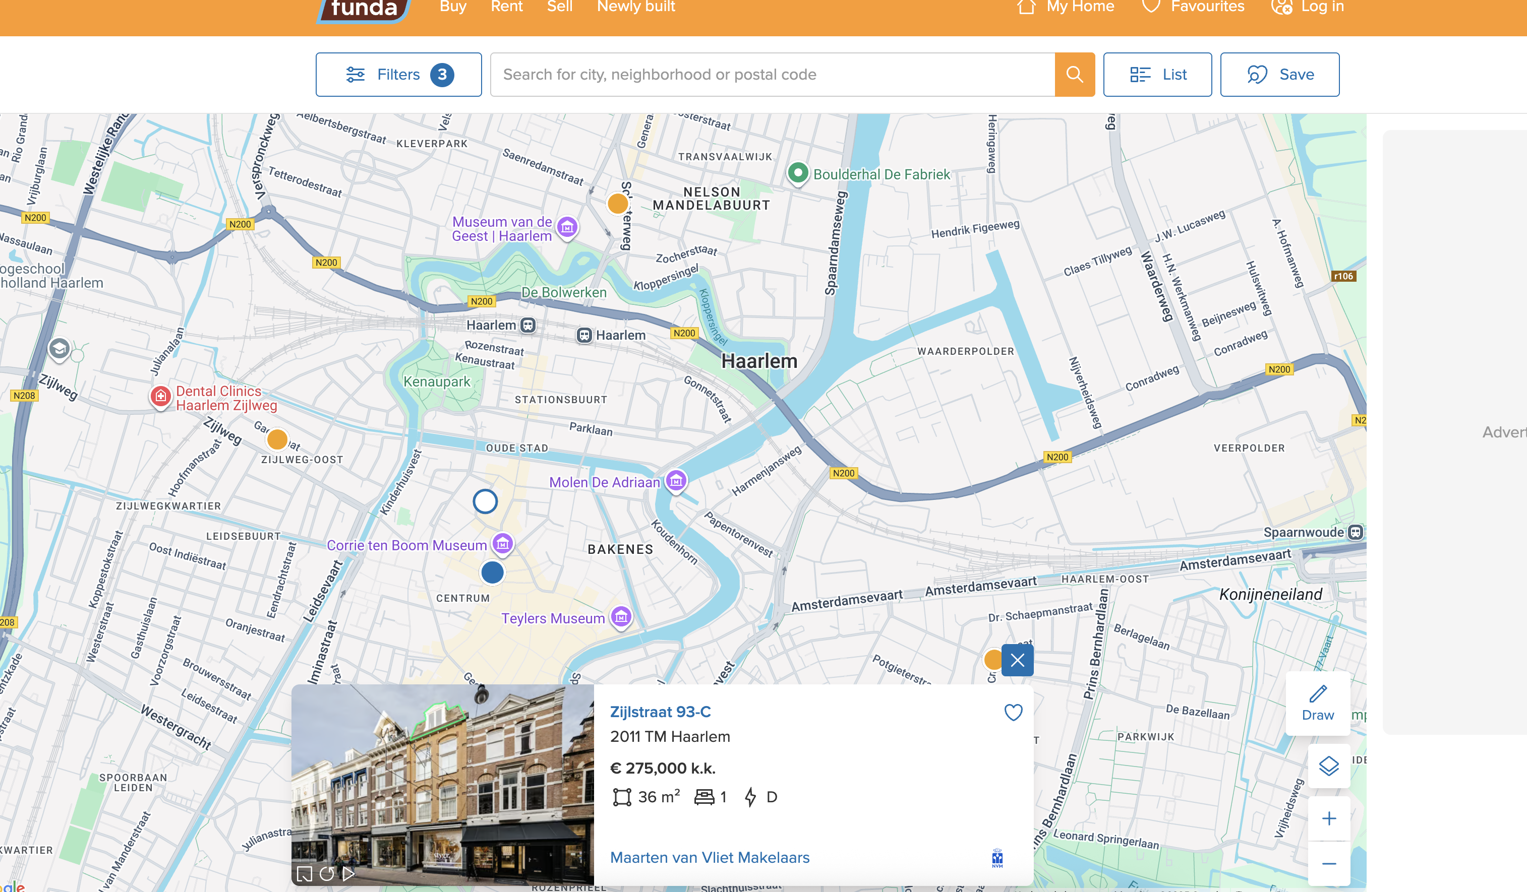Viewport: 1527px width, 892px height.
Task: Open the map layers selector
Action: (1328, 766)
